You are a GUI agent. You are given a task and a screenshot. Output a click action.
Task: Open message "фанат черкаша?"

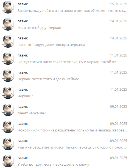(64, 110)
